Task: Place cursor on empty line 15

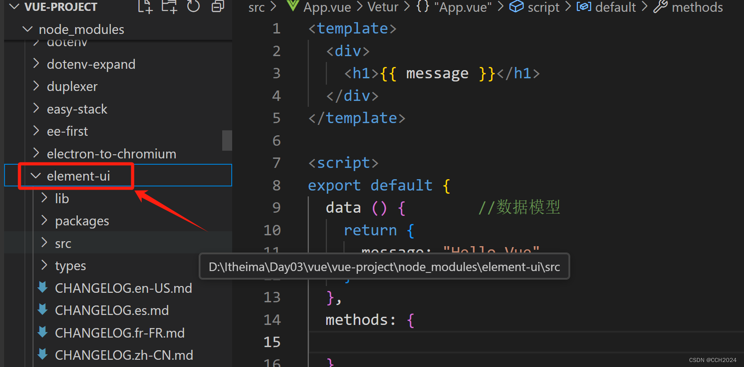Action: tap(525, 342)
